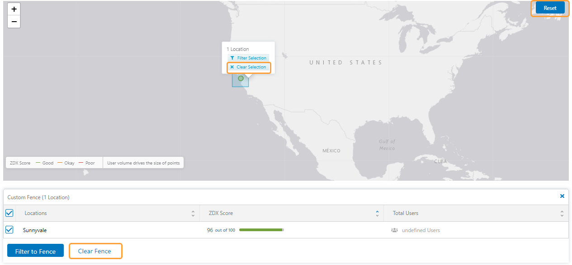Click the green ZDX score progress bar
572x265 pixels.
click(x=261, y=230)
